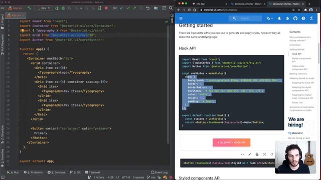Open the Project Structure icon in IDE toolbar

coord(156,8)
